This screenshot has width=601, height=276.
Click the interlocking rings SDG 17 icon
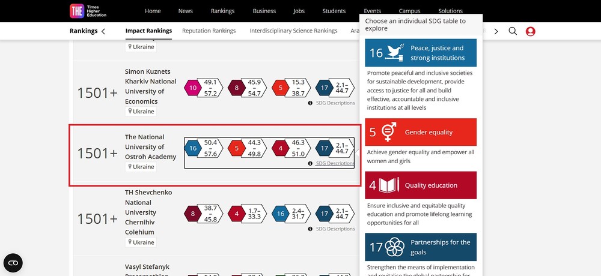click(x=394, y=247)
